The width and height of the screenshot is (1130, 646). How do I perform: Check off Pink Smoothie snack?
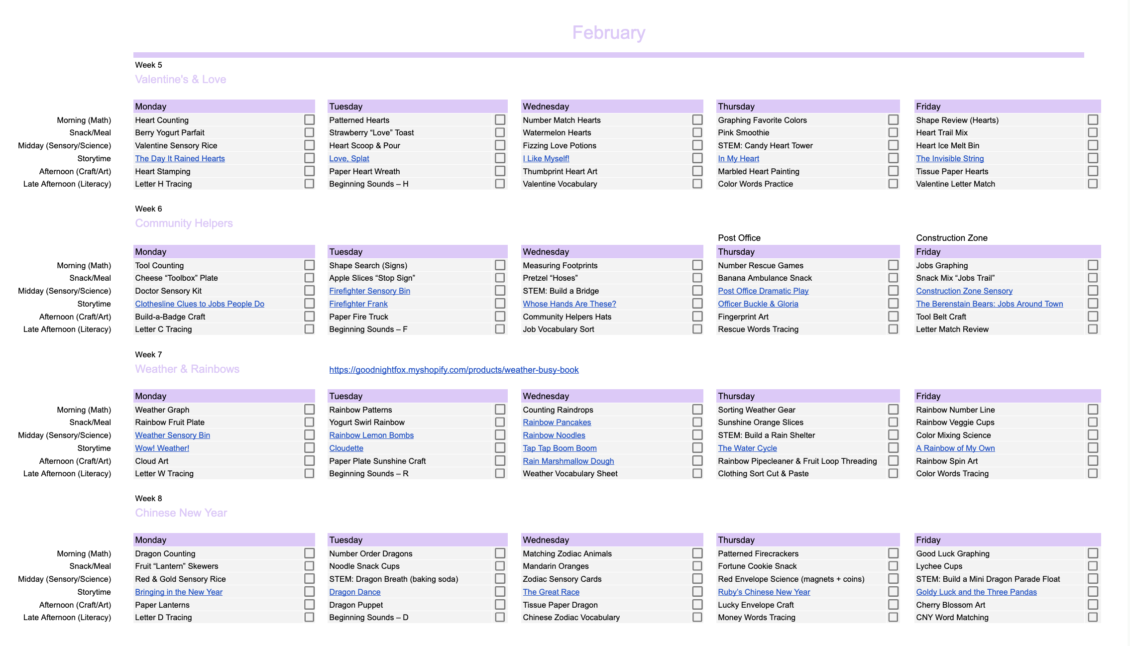point(893,132)
